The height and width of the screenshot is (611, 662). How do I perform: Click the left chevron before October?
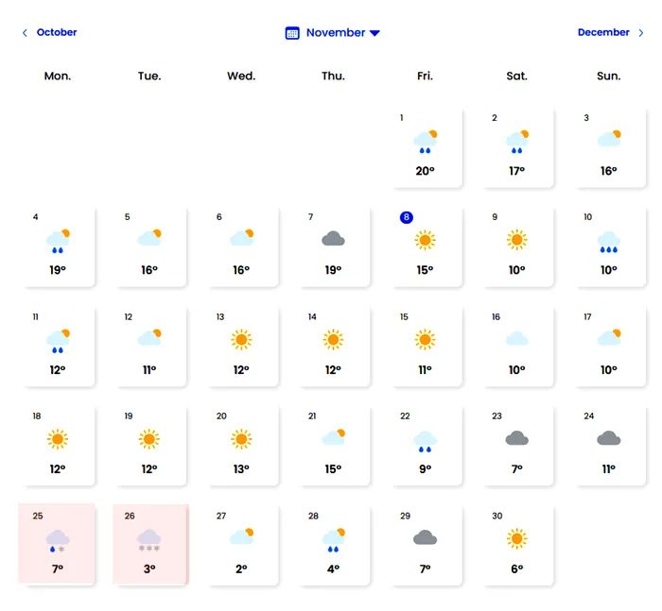(25, 33)
